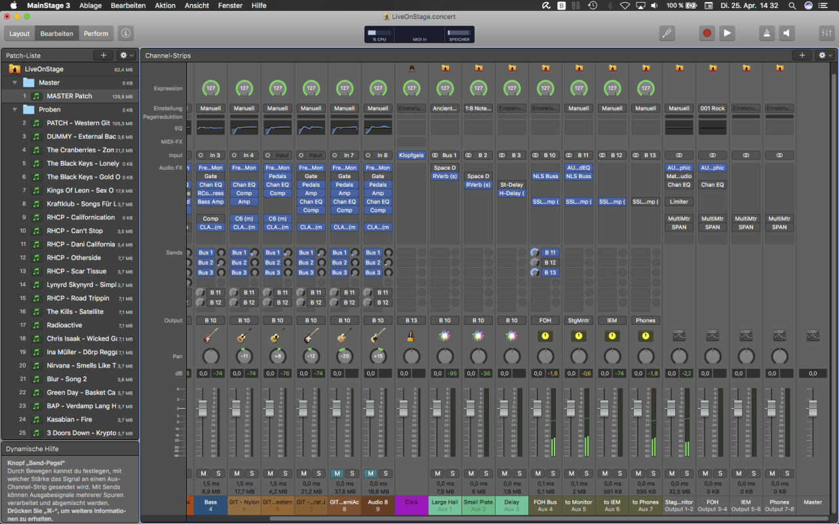This screenshot has width=839, height=524.
Task: Open the tuner from the toolbar
Action: coord(667,33)
